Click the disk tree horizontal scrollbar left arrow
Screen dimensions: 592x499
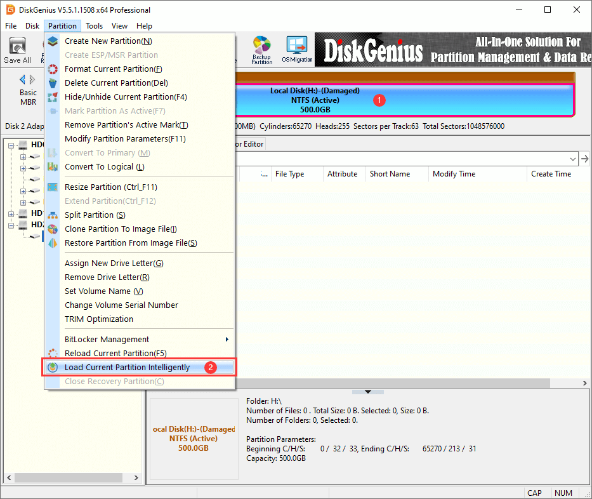click(9, 477)
